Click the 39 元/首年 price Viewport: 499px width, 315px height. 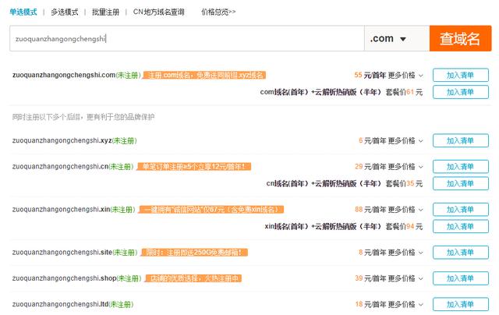[370, 278]
